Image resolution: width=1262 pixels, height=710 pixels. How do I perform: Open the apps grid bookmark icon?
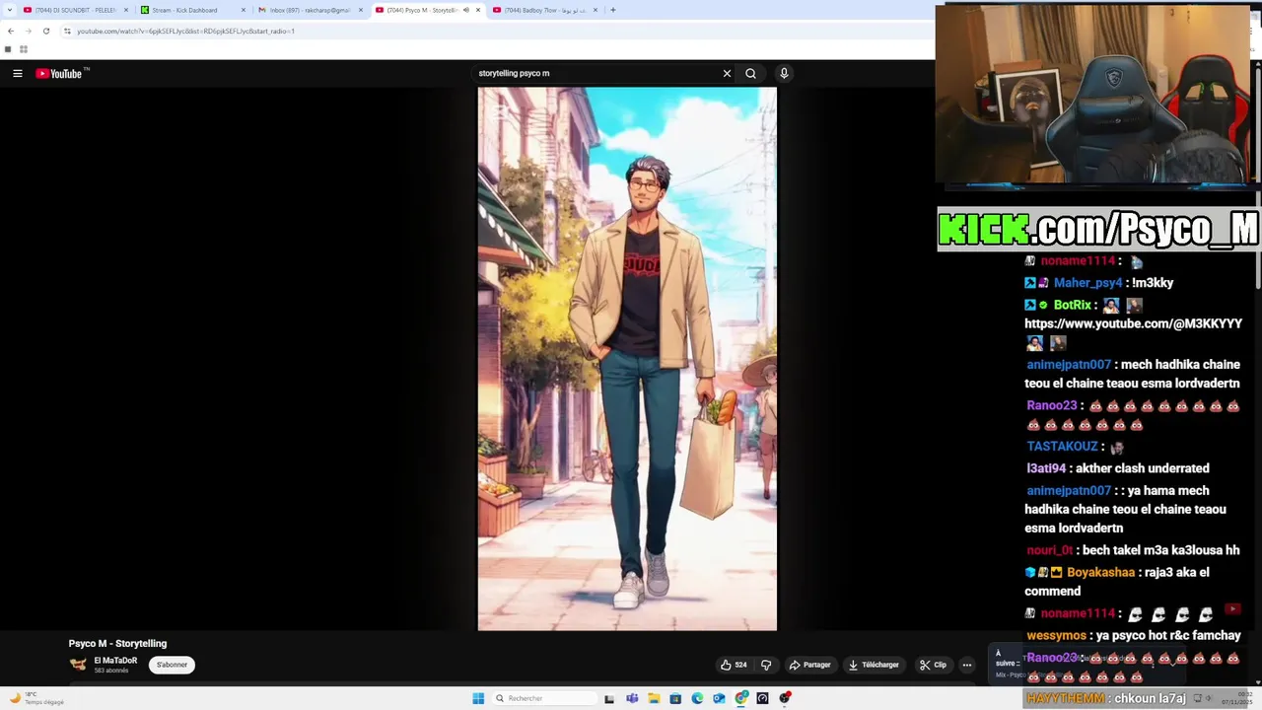coord(23,49)
